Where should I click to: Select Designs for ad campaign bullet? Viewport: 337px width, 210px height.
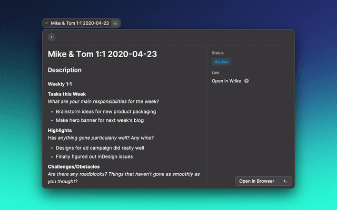pyautogui.click(x=100, y=148)
